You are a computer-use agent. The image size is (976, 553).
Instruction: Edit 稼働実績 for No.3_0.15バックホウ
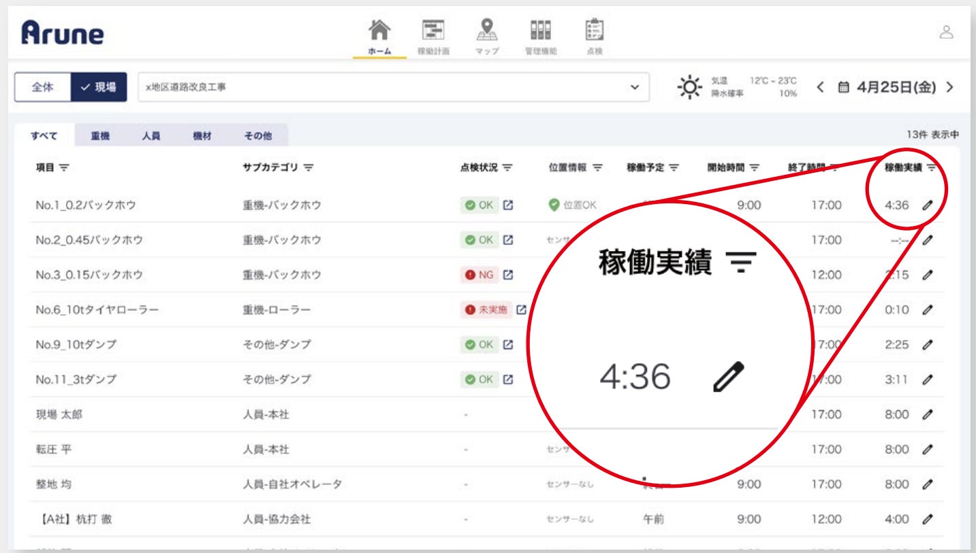coord(927,275)
